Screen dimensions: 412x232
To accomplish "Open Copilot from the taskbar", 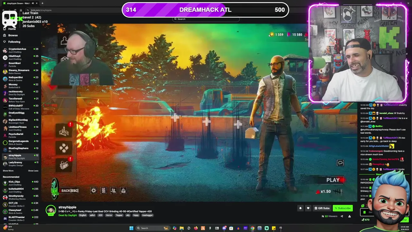I will point(174,228).
